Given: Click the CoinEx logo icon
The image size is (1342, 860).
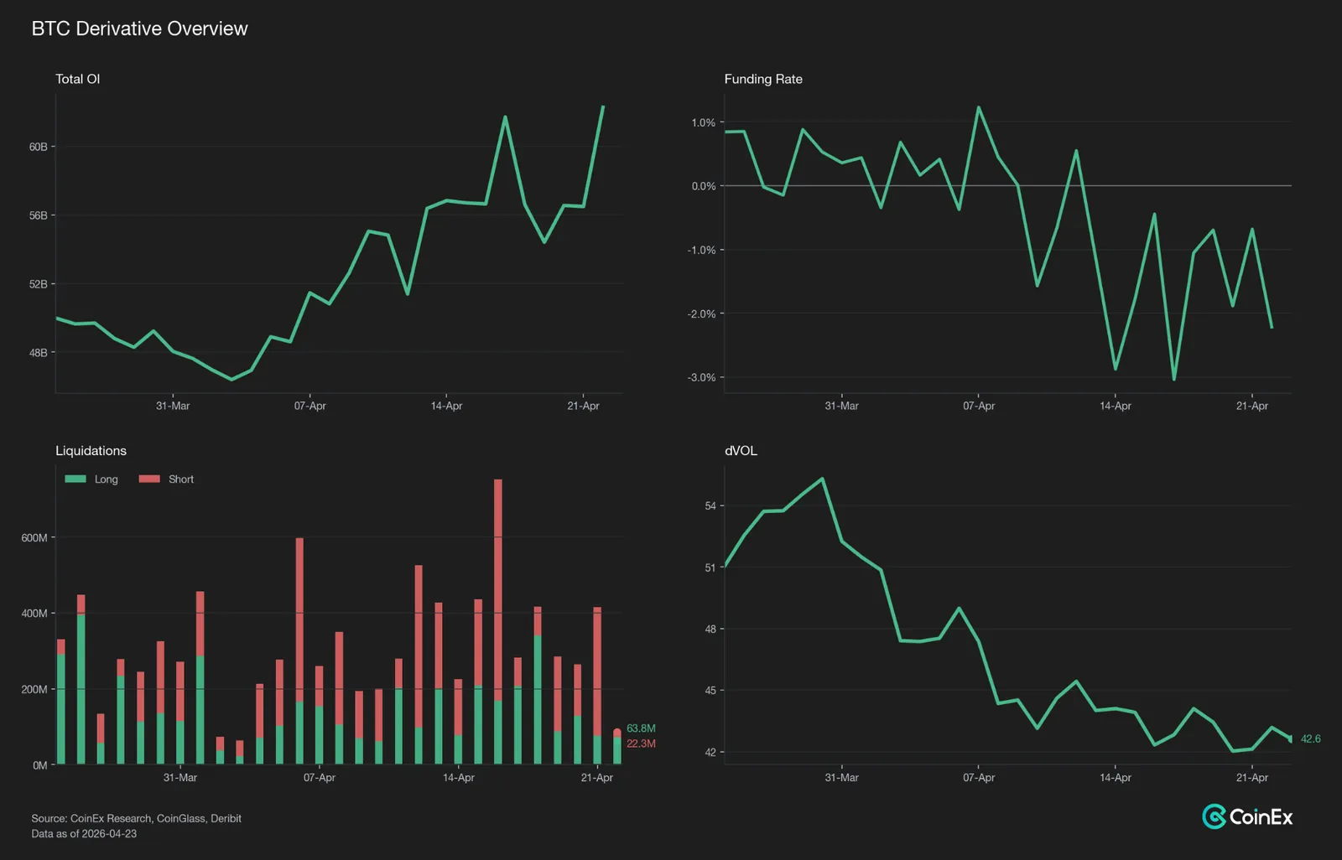Looking at the screenshot, I should (x=1214, y=816).
